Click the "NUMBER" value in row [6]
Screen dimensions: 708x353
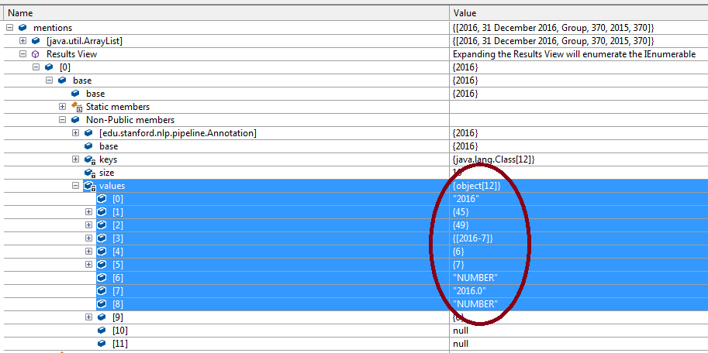tap(475, 278)
